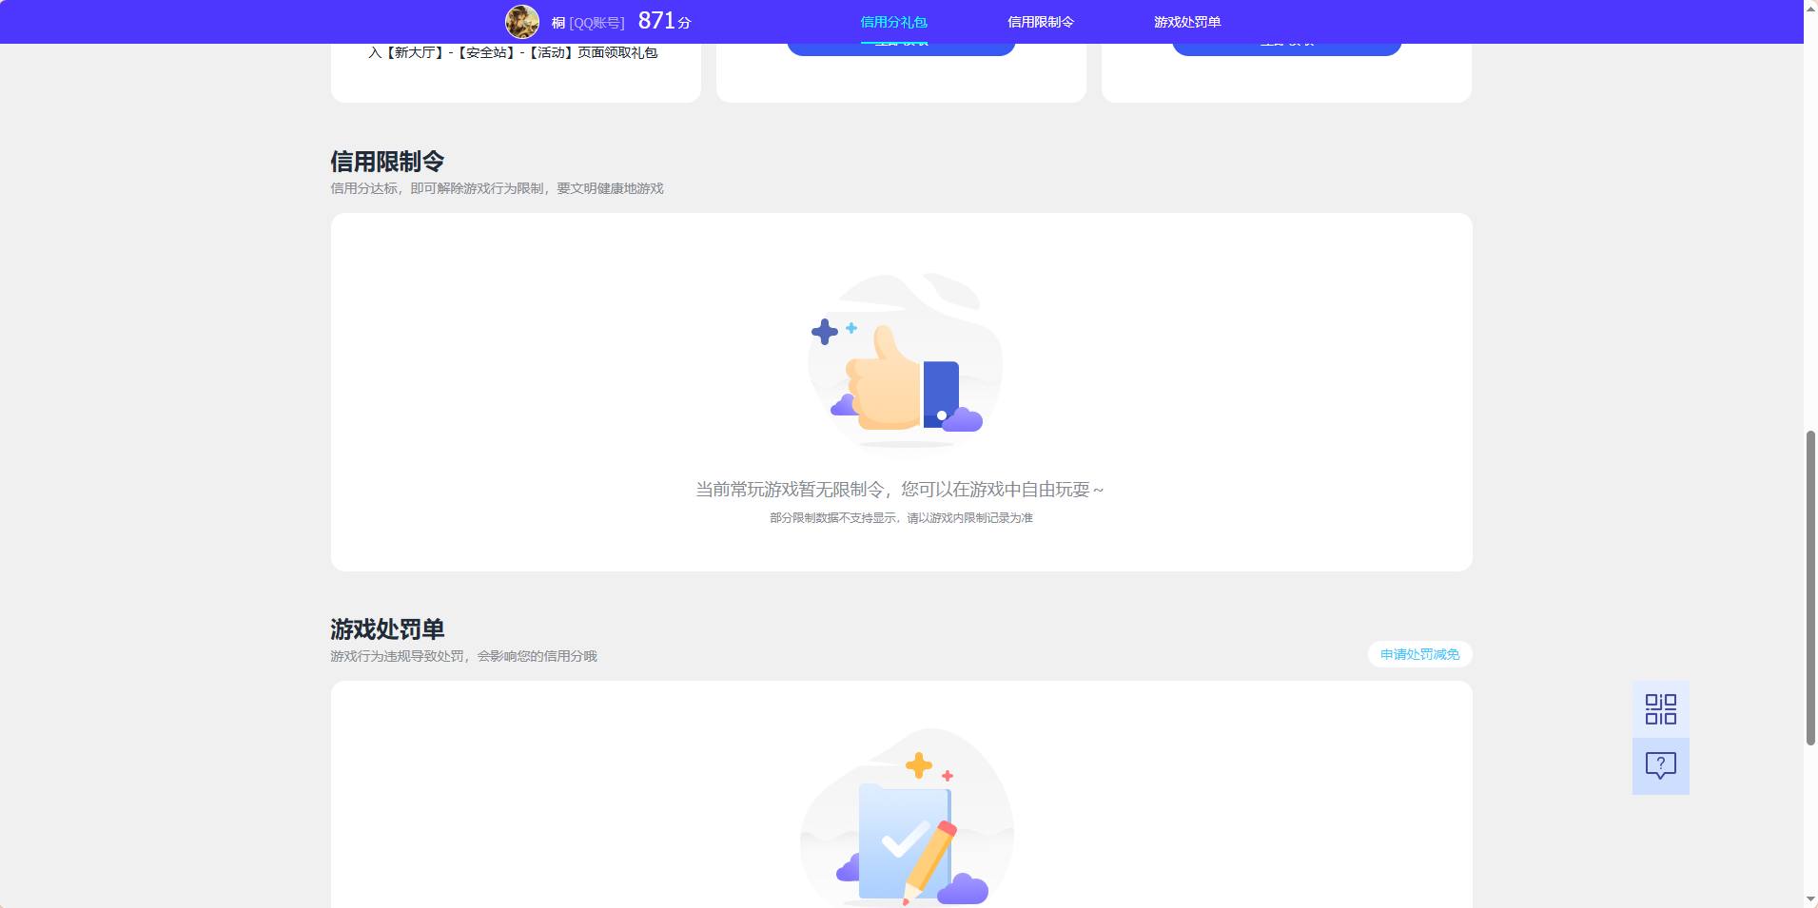The height and width of the screenshot is (908, 1818).
Task: Click the user avatar in the header
Action: (522, 22)
